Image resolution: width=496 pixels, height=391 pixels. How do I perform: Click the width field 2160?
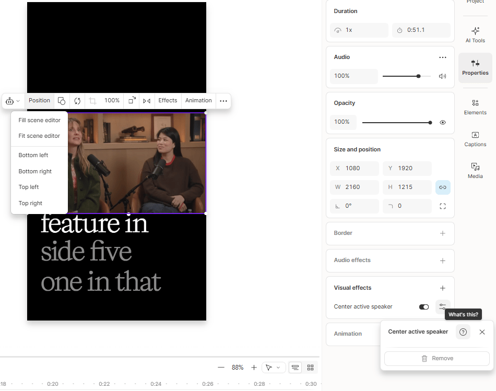(x=355, y=187)
